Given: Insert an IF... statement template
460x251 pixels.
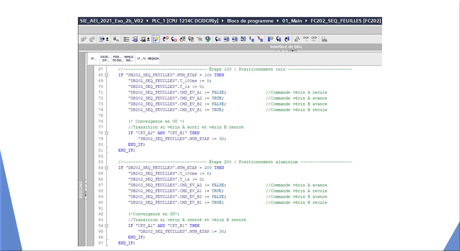Looking at the screenshot, I should (x=94, y=59).
